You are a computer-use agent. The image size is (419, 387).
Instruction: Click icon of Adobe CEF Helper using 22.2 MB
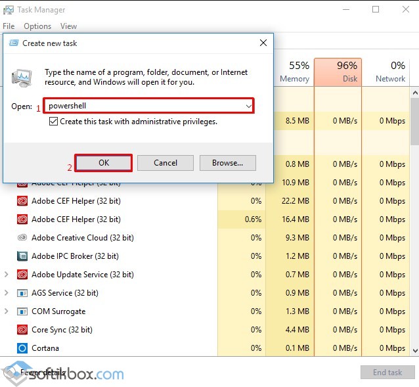tap(22, 201)
